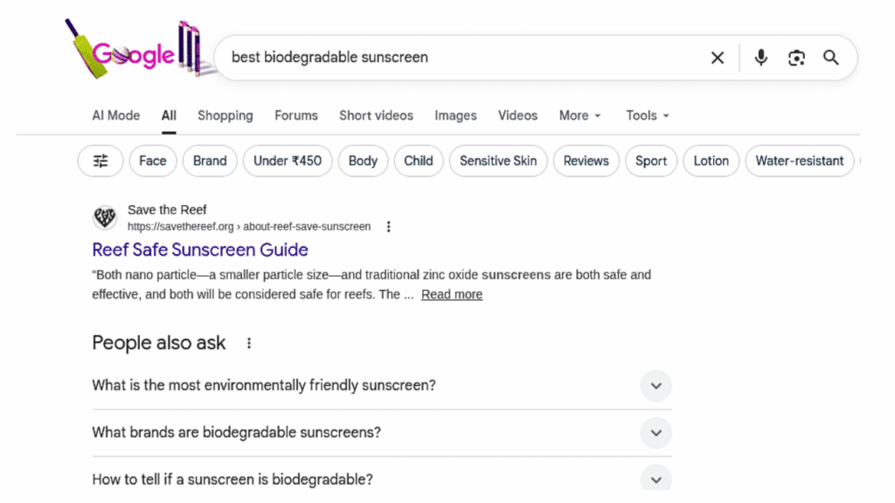
Task: Click the microphone icon for voice search
Action: [x=760, y=58]
